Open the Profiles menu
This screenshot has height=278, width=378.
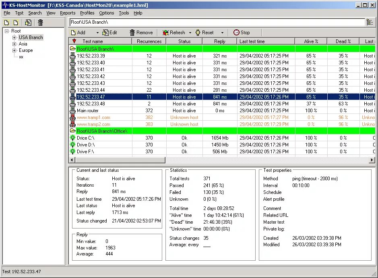[x=87, y=12]
